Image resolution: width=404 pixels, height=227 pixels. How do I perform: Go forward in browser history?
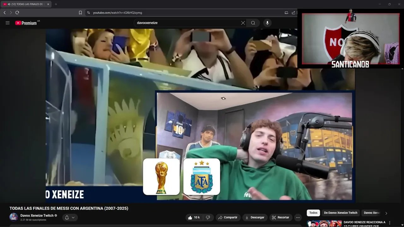(11, 13)
